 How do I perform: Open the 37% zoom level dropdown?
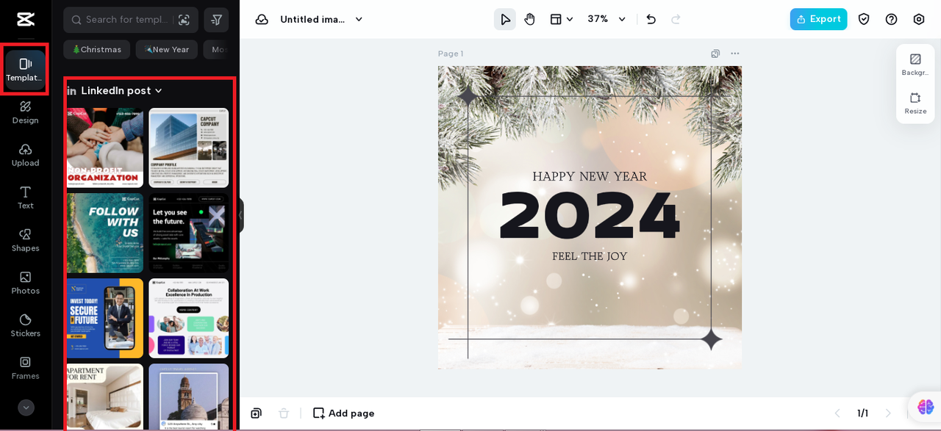pyautogui.click(x=607, y=19)
